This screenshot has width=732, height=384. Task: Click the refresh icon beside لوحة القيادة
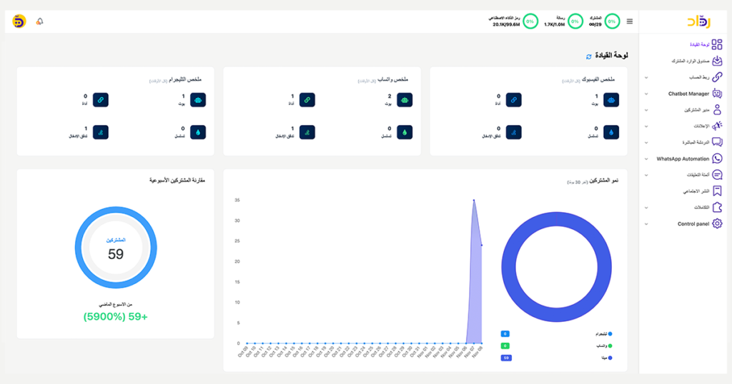589,56
